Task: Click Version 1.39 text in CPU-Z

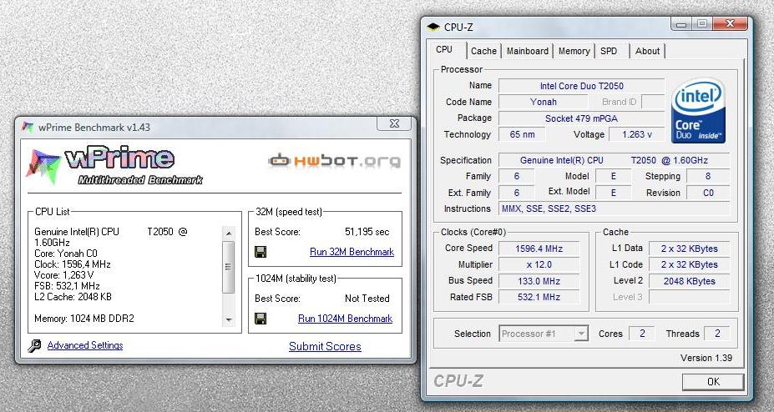Action: pos(706,358)
